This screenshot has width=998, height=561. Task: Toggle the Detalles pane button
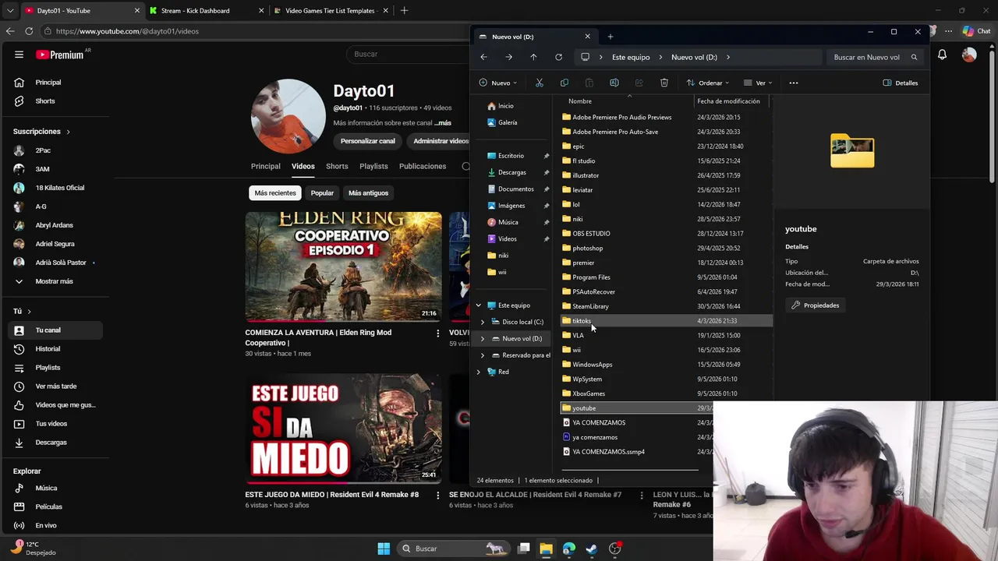pyautogui.click(x=901, y=83)
